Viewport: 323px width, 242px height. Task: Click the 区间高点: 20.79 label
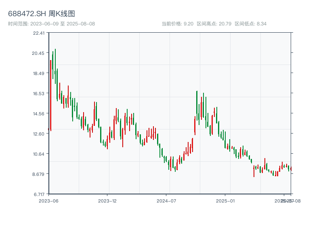(214, 24)
